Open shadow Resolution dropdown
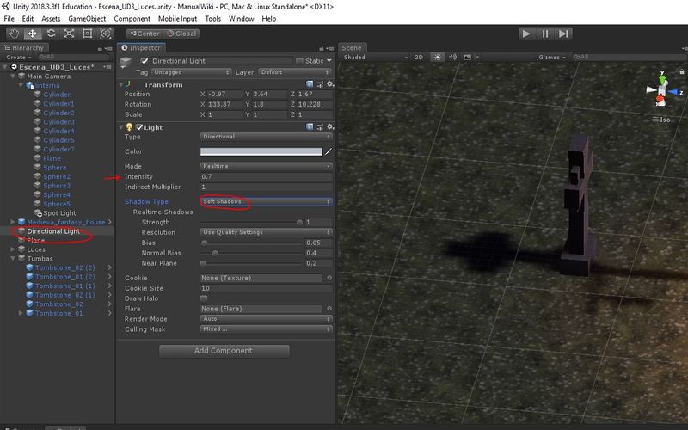Screen dimensions: 688x430 [x=266, y=232]
